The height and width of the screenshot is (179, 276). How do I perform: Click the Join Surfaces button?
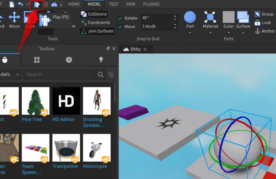(x=97, y=31)
